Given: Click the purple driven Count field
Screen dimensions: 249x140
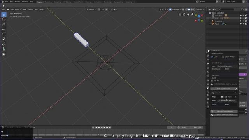Looking at the screenshot, I should click(x=243, y=75).
